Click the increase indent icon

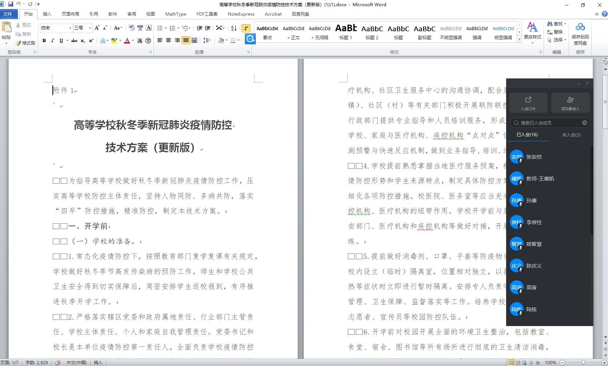click(x=208, y=28)
